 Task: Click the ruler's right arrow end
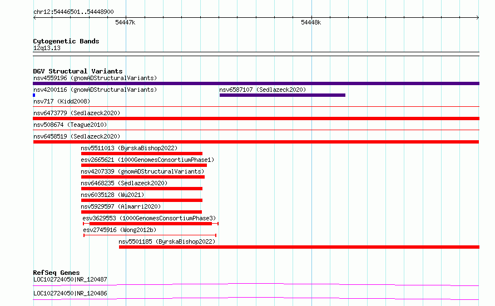[x=478, y=18]
